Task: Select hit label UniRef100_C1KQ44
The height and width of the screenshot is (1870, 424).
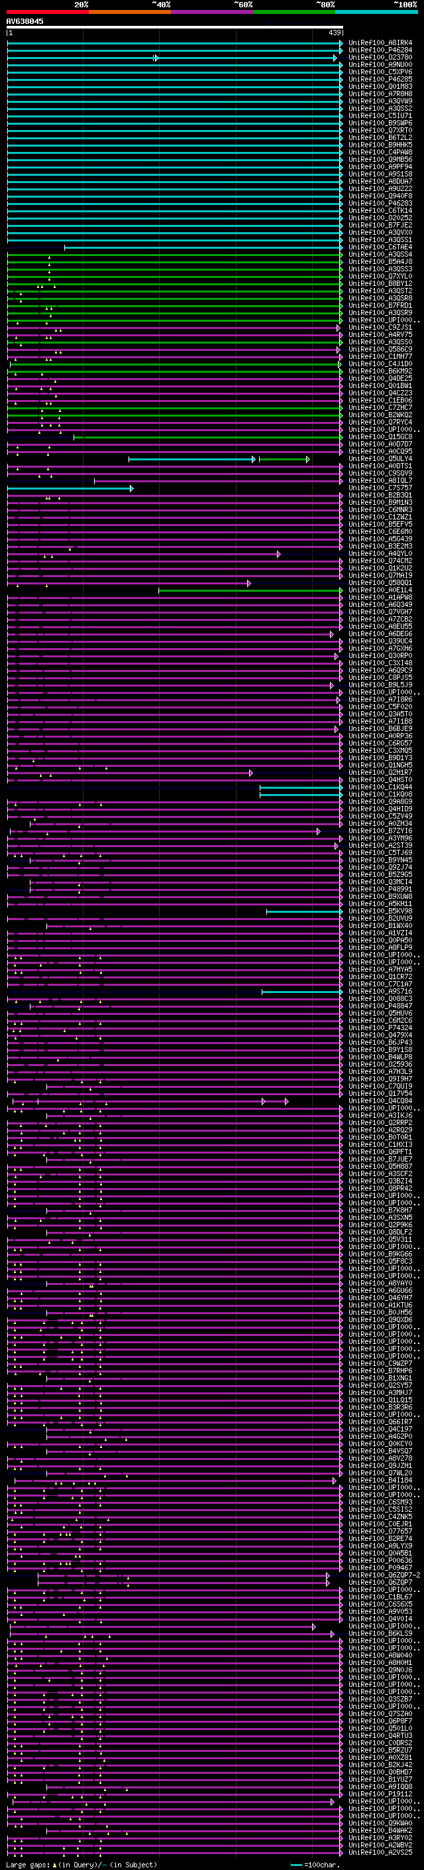Action: pyautogui.click(x=380, y=787)
